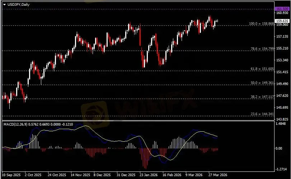This screenshot has width=291, height=179.
Task: Select the 23.6 = 144.341 Fibonacci label
Action: [x=262, y=114]
